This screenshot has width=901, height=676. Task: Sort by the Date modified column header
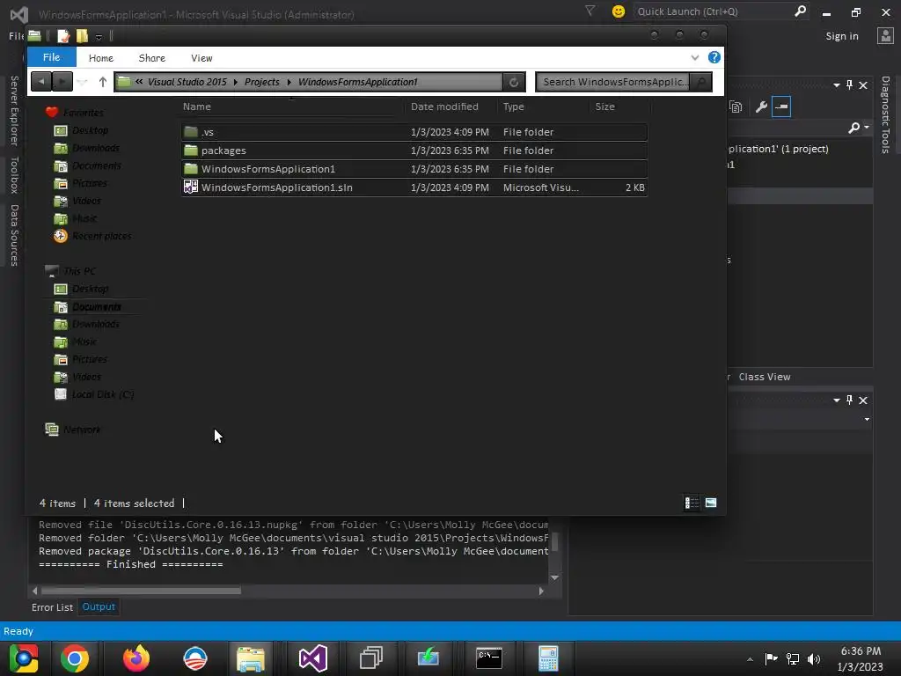point(444,107)
